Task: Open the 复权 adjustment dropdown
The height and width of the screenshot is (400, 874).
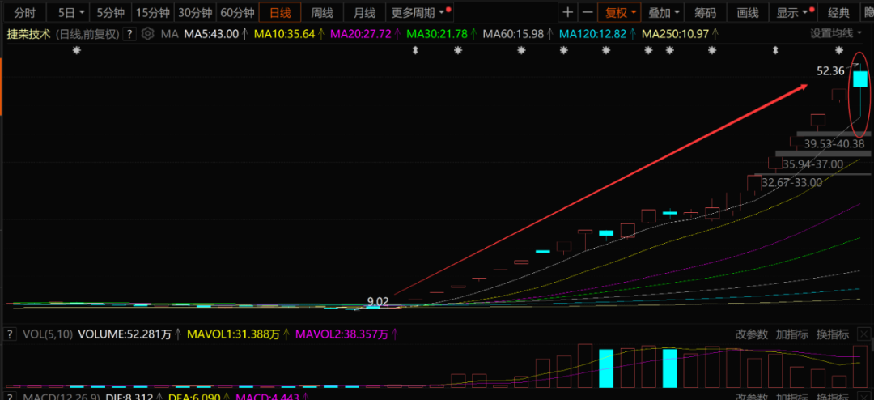Action: [x=621, y=12]
